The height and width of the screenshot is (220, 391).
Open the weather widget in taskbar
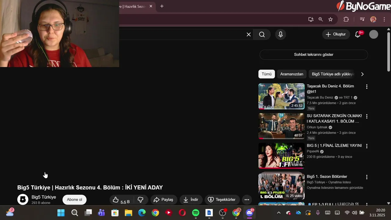click(x=10, y=212)
